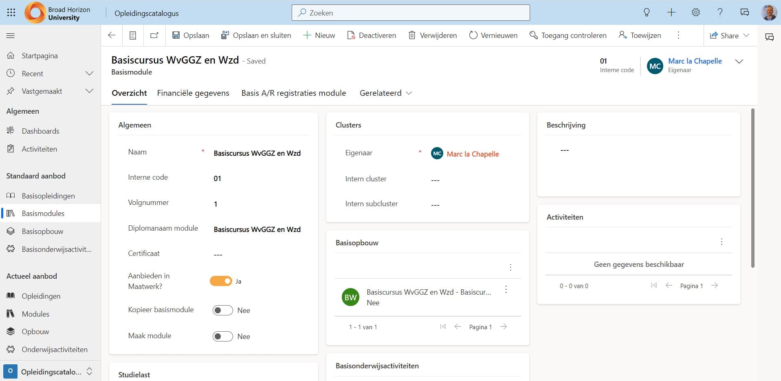
Task: Click Verwijderen to delete record
Action: pyautogui.click(x=433, y=35)
